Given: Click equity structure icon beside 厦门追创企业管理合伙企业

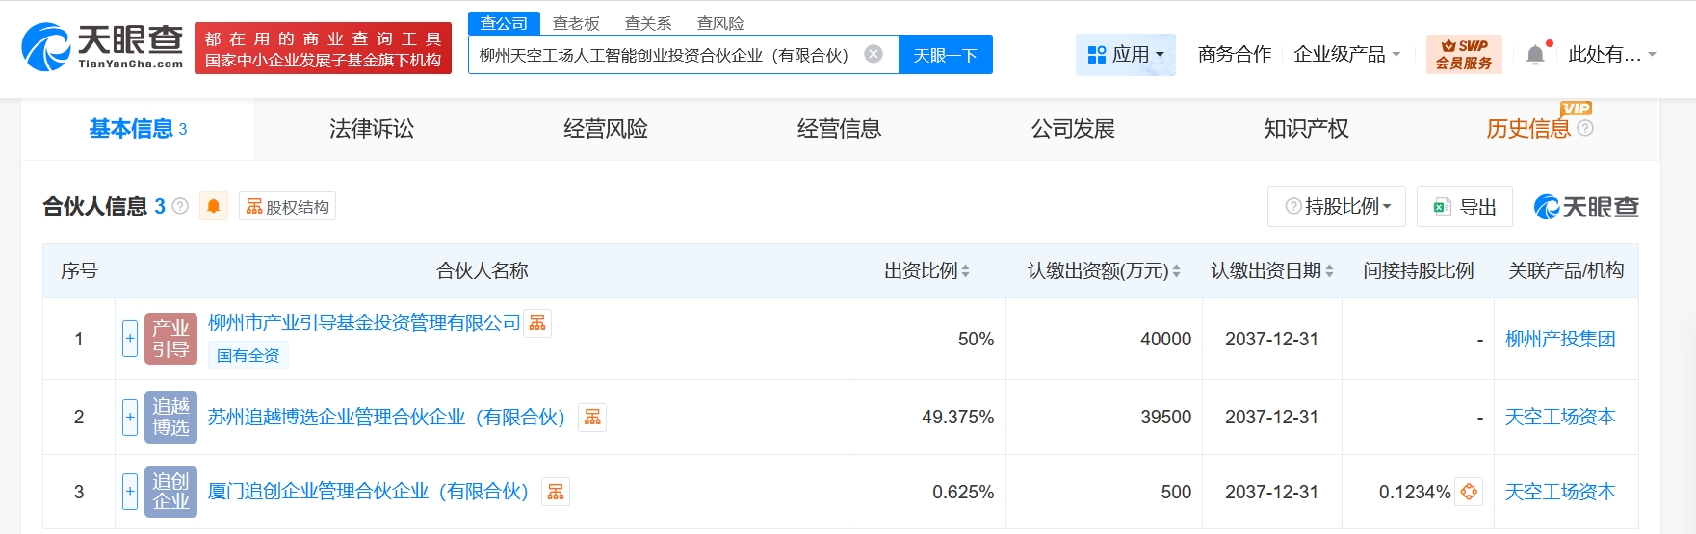Looking at the screenshot, I should (x=556, y=492).
